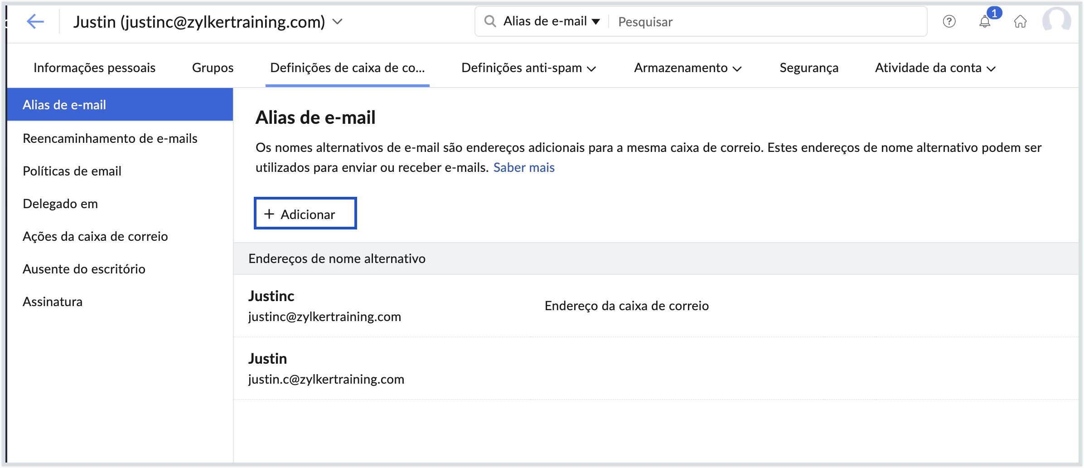1084x468 pixels.
Task: Select the justin.c@zylkertraining.com alias row
Action: tap(326, 368)
